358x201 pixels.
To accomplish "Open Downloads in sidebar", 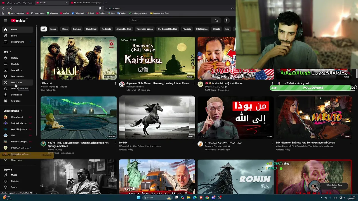I will [18, 95].
